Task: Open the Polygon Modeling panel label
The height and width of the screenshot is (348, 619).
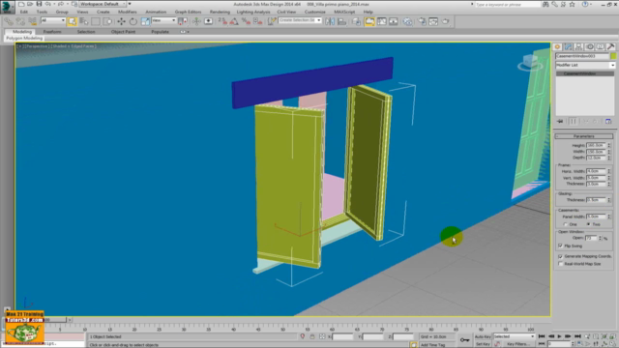Action: (24, 39)
